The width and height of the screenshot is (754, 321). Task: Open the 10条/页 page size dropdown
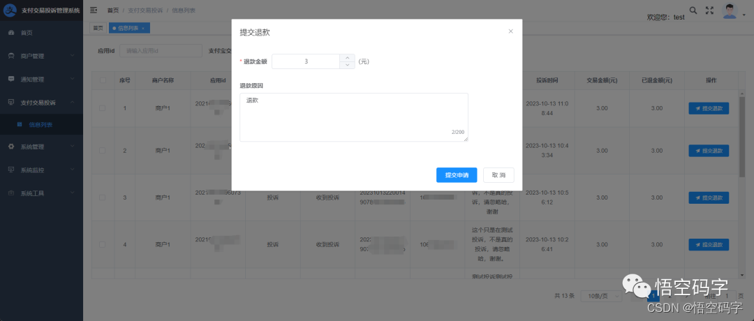pos(601,296)
